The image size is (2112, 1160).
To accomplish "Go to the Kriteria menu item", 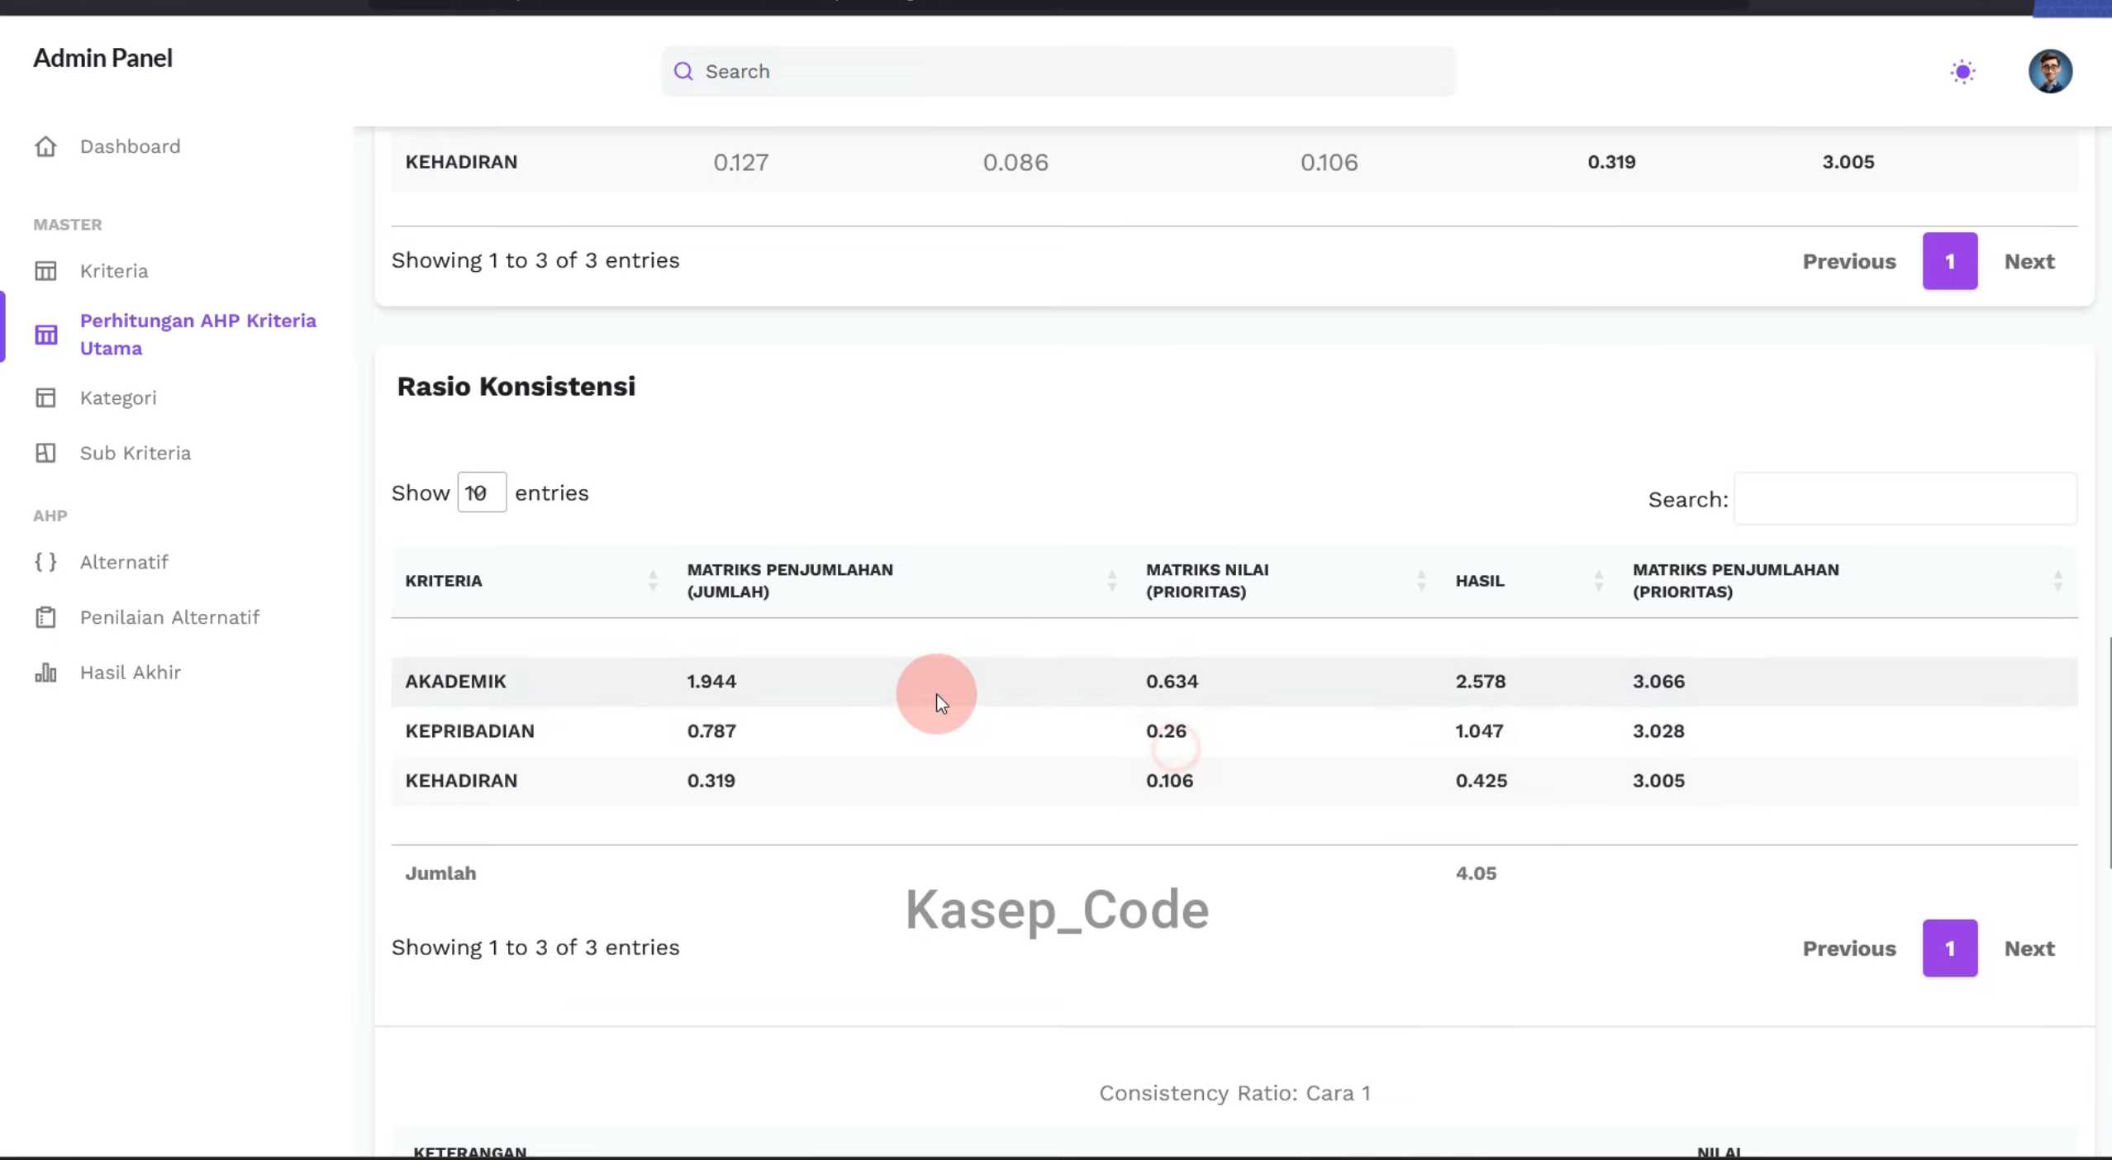I will pos(114,271).
